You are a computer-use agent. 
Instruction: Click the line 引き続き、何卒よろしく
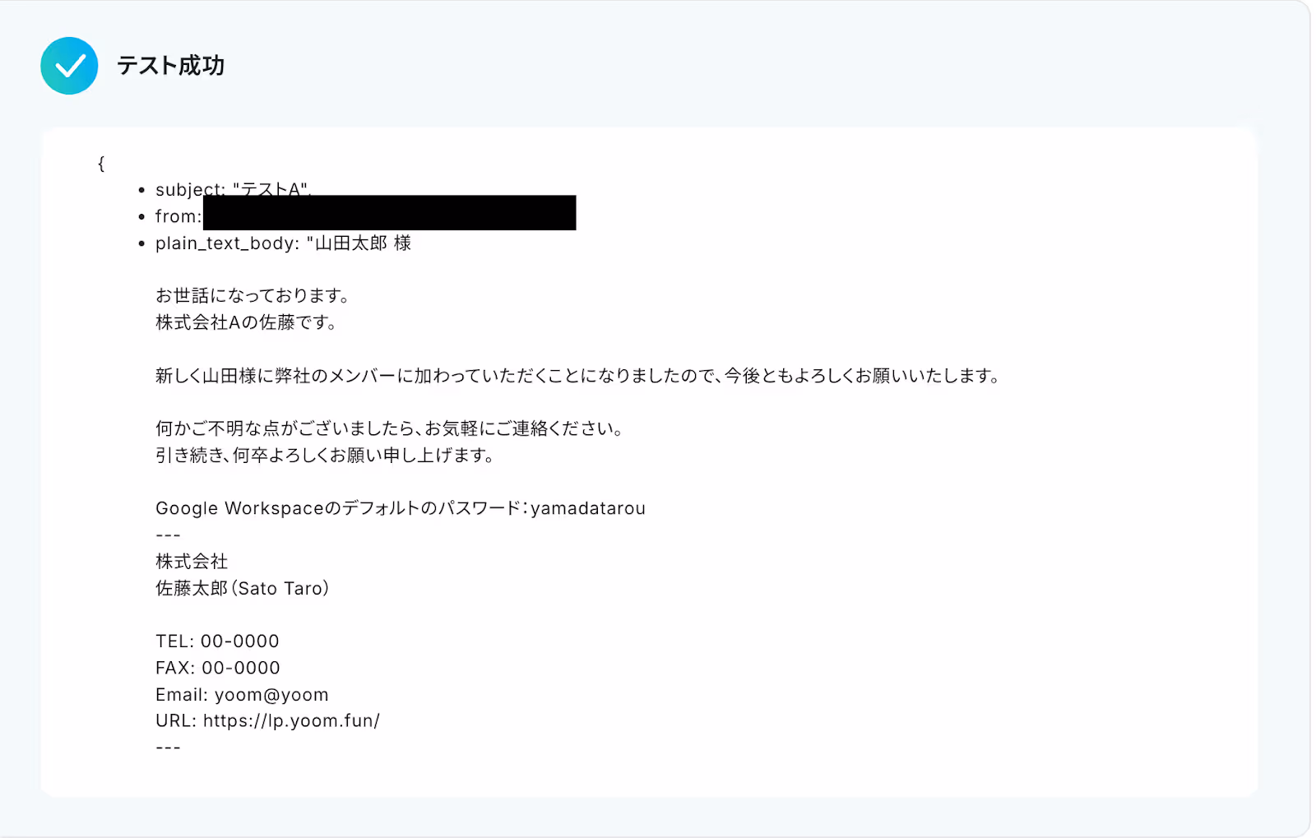click(325, 455)
